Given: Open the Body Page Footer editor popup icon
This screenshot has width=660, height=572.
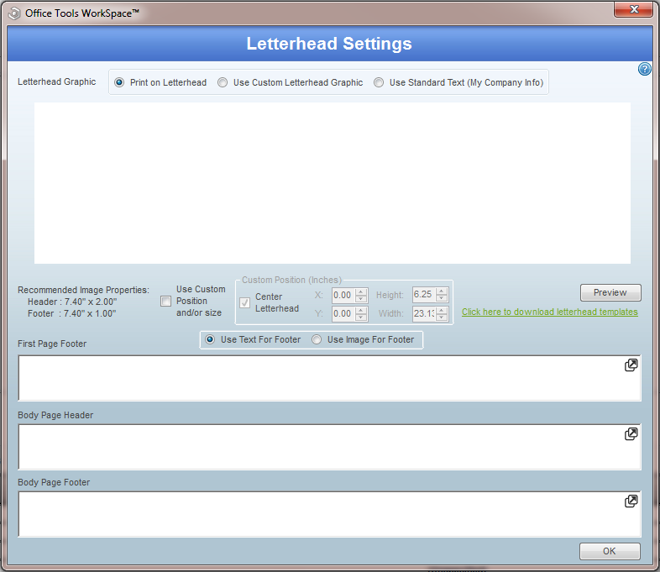Looking at the screenshot, I should tap(631, 501).
